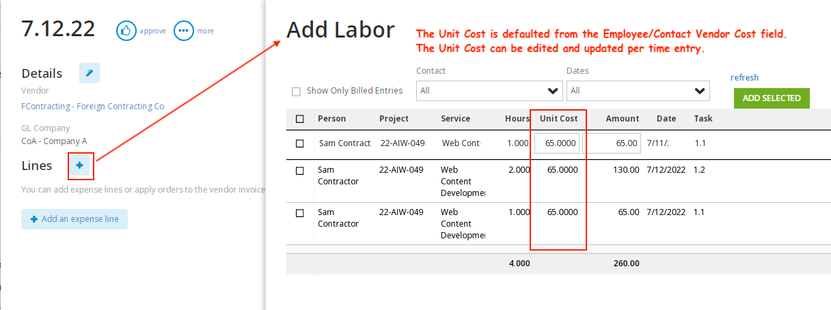Image resolution: width=831 pixels, height=310 pixels.
Task: Open the Contact dropdown filter
Action: pos(489,90)
